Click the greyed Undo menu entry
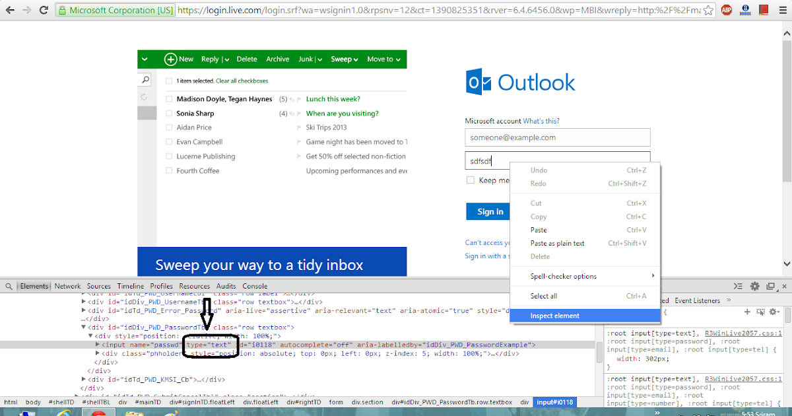Viewport: 792px width, 416px height. 585,170
